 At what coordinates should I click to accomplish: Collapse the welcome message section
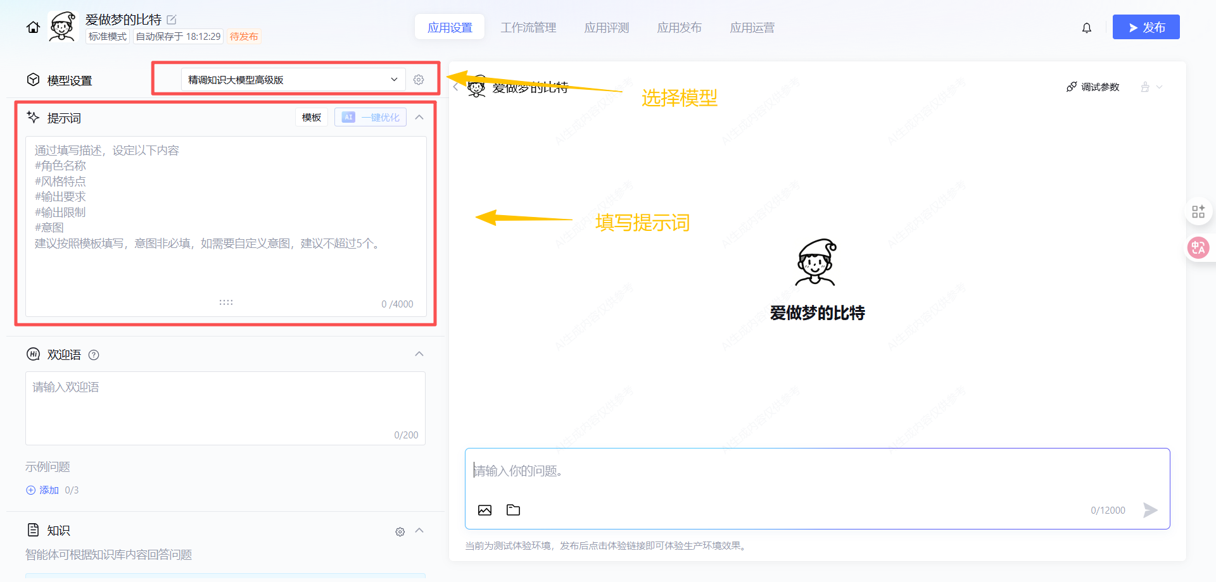(x=419, y=354)
